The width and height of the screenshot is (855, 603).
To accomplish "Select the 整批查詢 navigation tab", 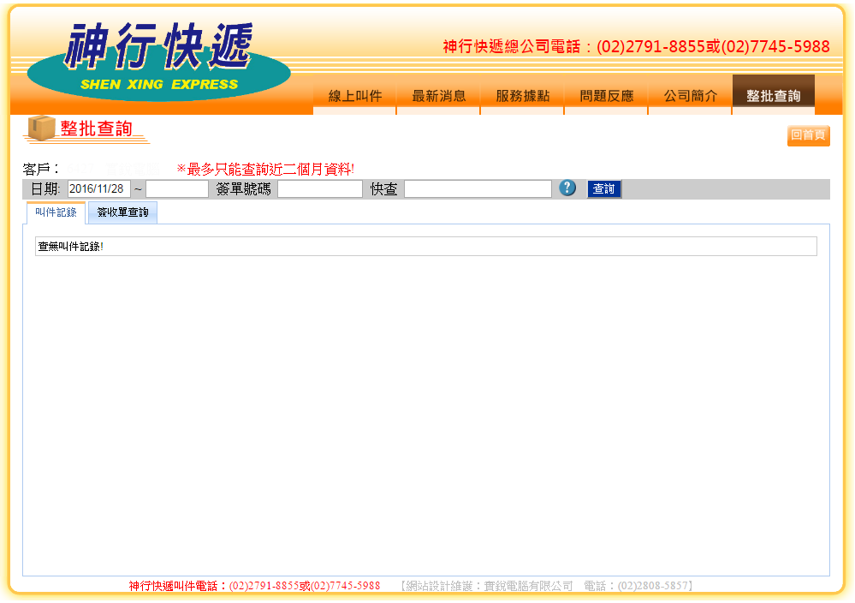I will 773,96.
